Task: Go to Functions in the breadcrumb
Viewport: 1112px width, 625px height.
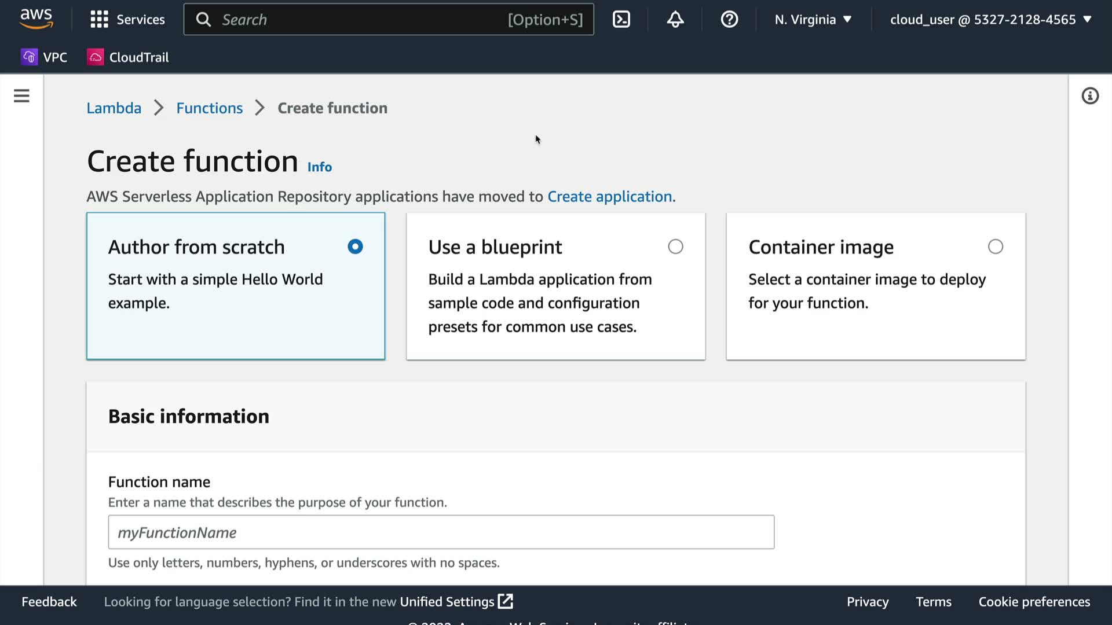Action: (x=209, y=108)
